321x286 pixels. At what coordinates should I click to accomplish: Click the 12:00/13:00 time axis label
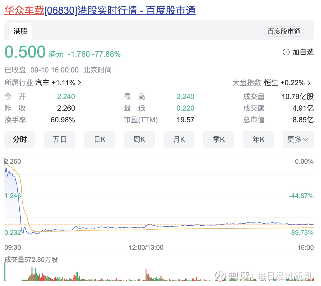click(x=146, y=248)
